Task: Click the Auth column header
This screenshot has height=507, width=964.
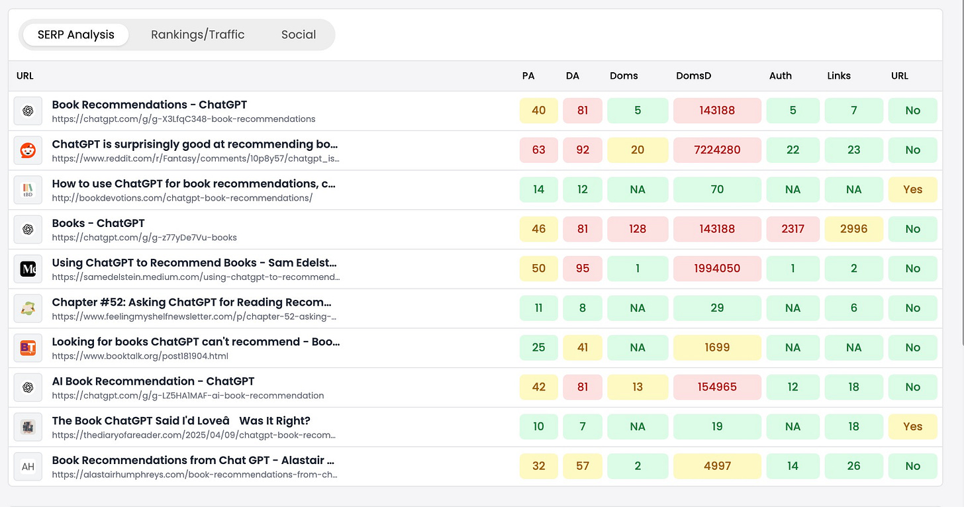Action: (781, 76)
